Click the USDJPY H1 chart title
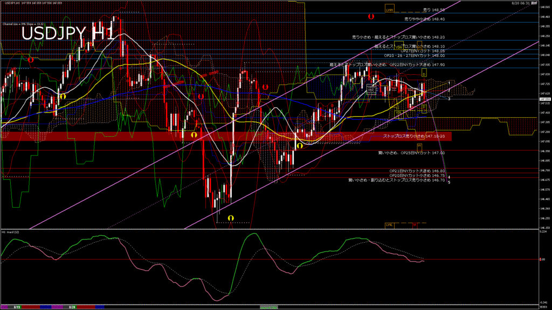The image size is (552, 310). tap(67, 33)
